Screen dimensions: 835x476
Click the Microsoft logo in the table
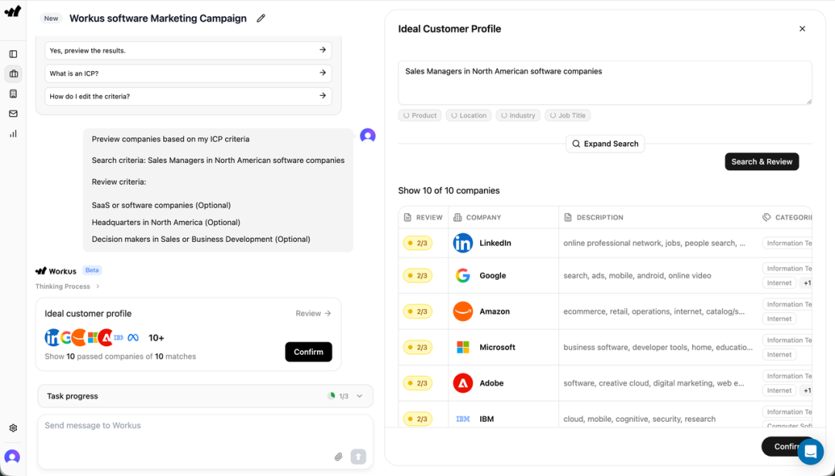click(463, 347)
